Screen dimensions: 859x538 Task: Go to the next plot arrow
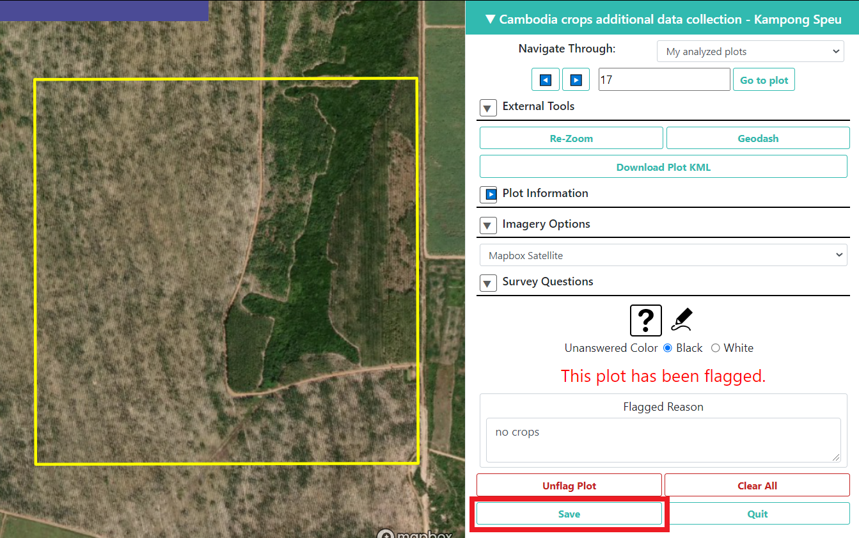click(576, 80)
